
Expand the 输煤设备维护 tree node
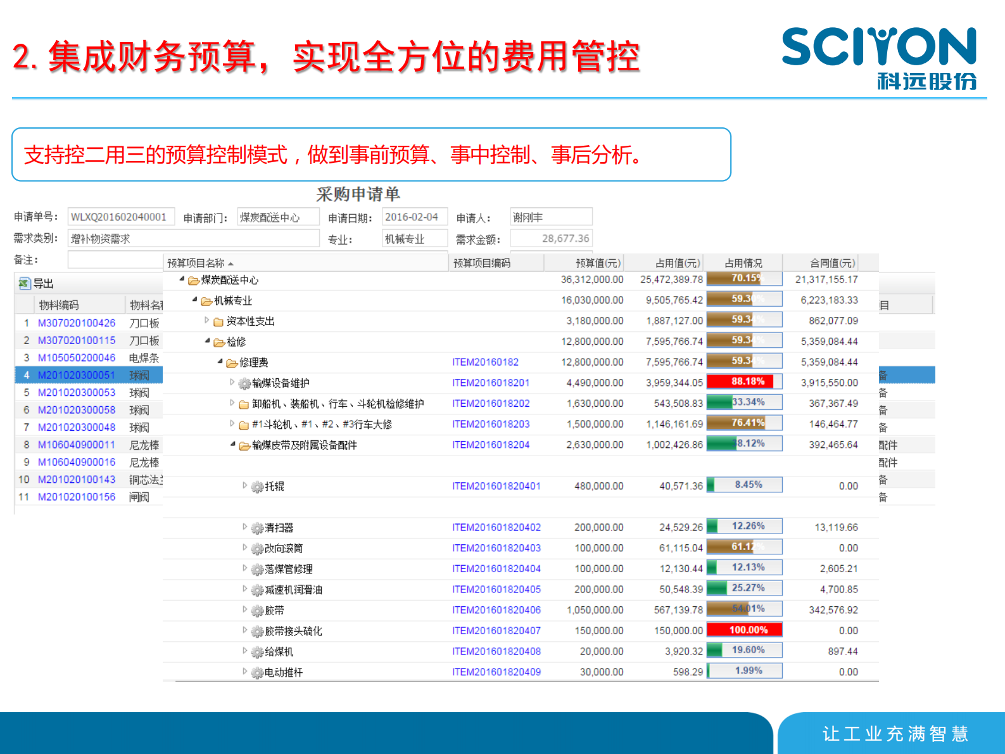(x=232, y=382)
